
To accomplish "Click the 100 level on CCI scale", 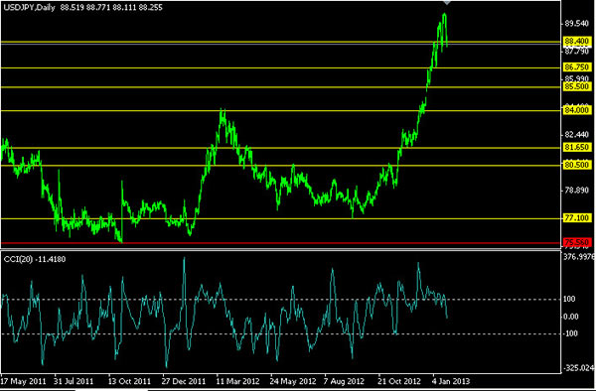I will click(569, 299).
